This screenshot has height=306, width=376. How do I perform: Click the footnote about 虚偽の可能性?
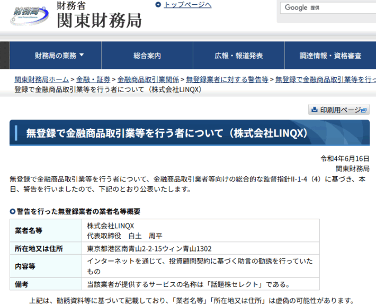pyautogui.click(x=192, y=301)
